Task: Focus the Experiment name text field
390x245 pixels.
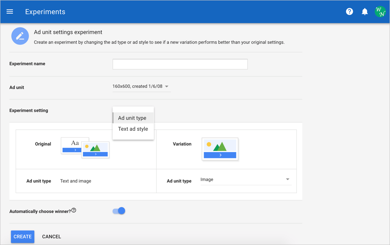Action: [x=180, y=64]
